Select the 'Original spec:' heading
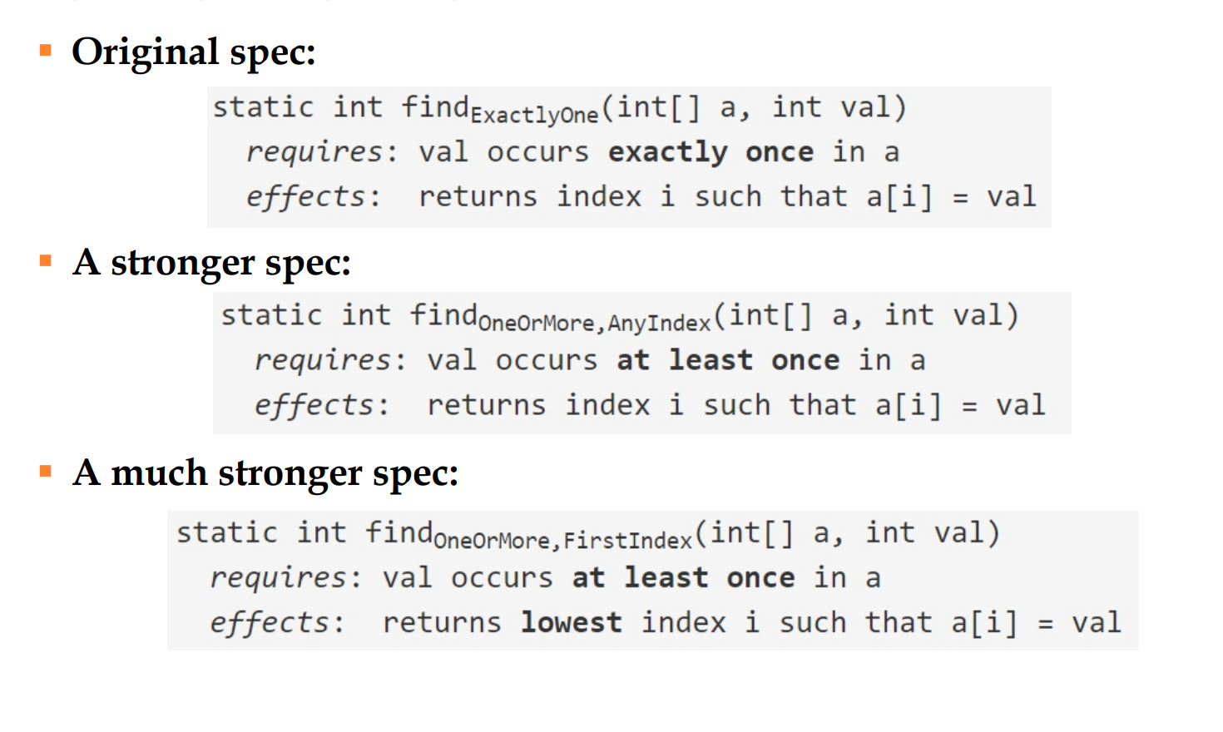This screenshot has height=732, width=1223. [194, 52]
